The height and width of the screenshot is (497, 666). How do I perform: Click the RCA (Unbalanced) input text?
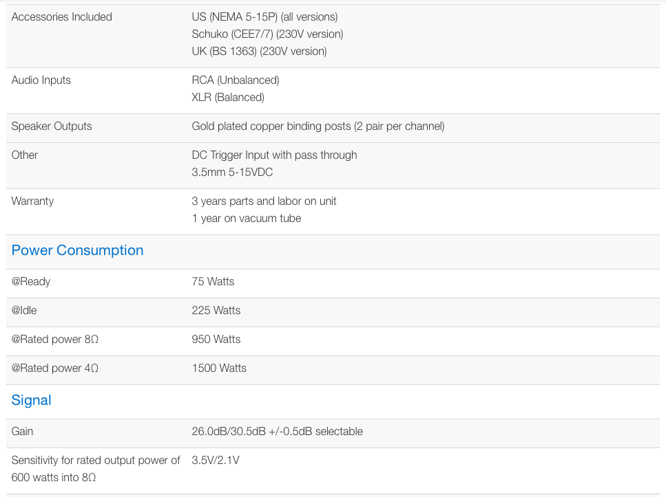[236, 80]
